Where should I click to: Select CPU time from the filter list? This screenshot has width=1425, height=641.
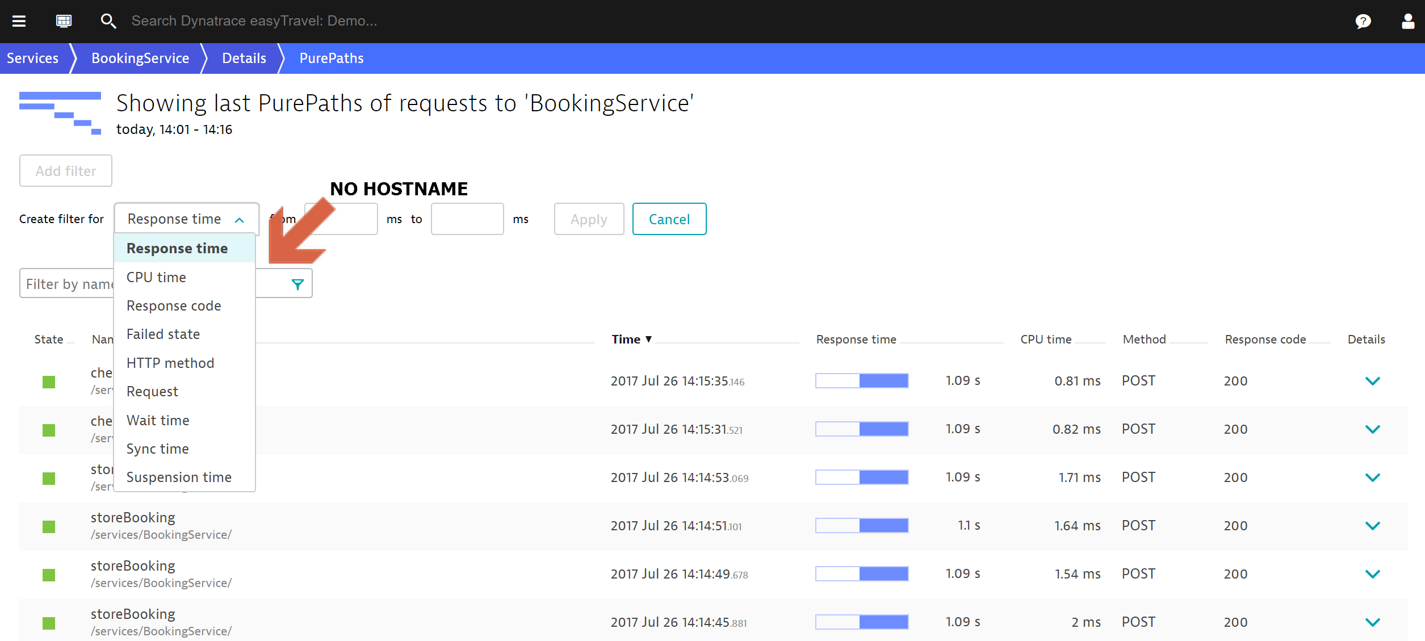tap(156, 277)
